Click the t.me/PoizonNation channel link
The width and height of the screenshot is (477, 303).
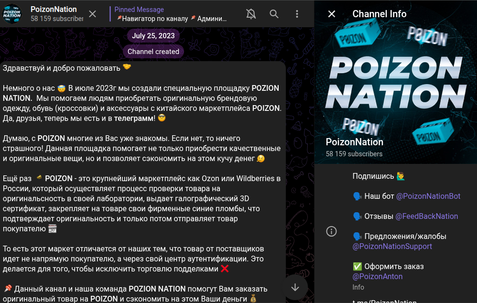pos(384,301)
